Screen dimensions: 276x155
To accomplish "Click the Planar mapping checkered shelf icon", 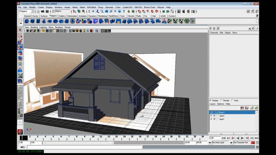I will pos(170,22).
